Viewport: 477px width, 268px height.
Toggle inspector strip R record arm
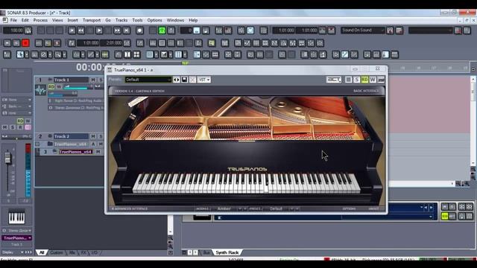pyautogui.click(x=20, y=127)
